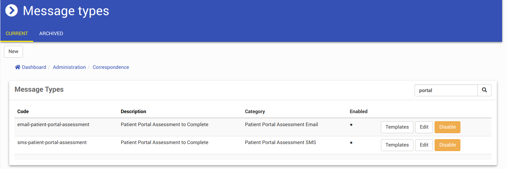Click the Description column header
This screenshot has width=506, height=169.
coord(133,111)
